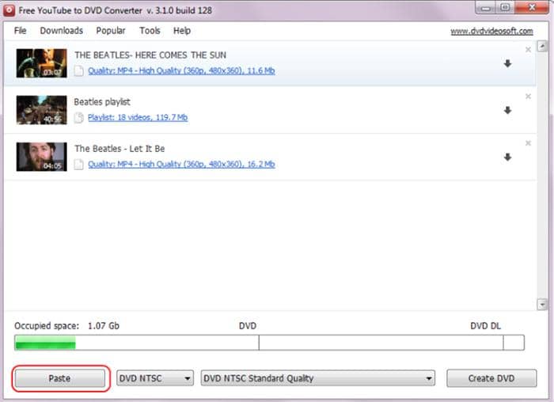Open the Downloads menu
The width and height of the screenshot is (554, 402).
62,31
